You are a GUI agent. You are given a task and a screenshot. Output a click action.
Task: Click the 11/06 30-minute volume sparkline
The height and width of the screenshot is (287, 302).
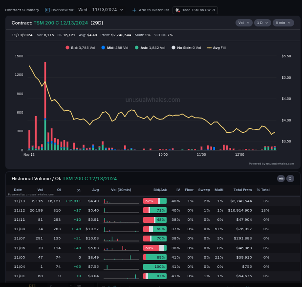[121, 248]
